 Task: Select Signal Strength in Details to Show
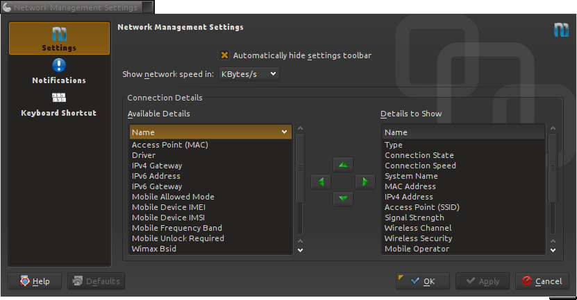pyautogui.click(x=415, y=218)
